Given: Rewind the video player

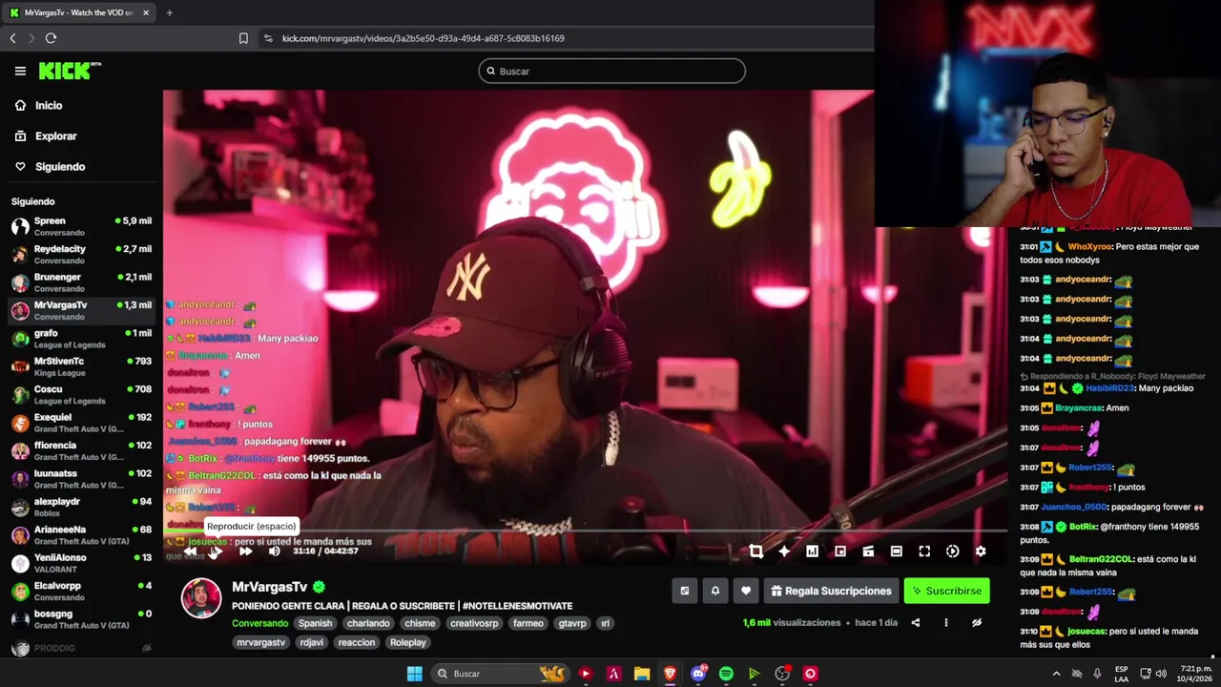Looking at the screenshot, I should (190, 551).
